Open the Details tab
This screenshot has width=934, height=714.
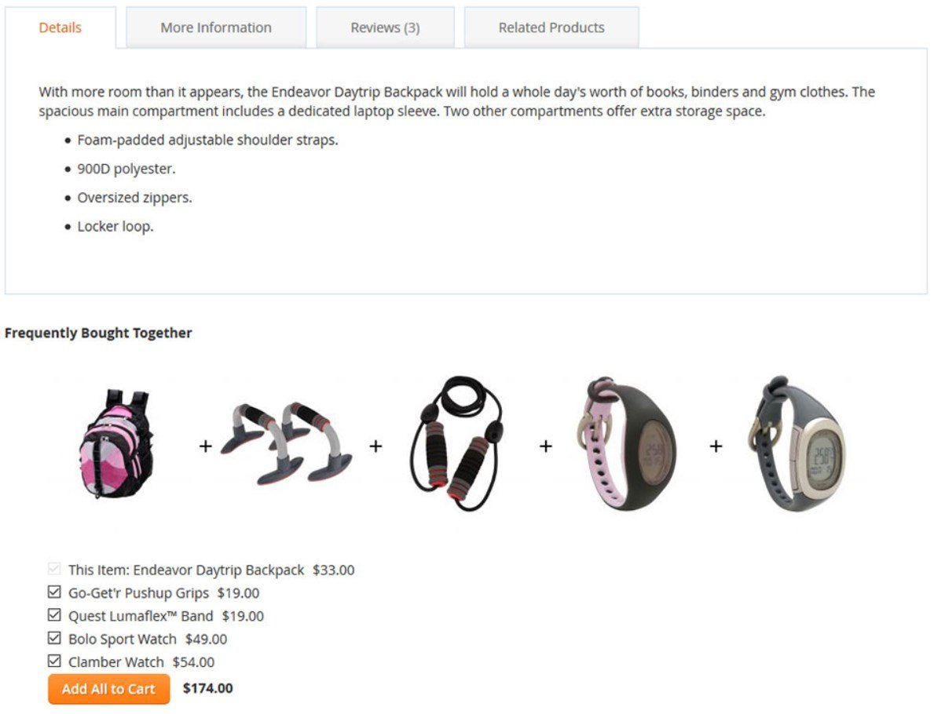60,27
